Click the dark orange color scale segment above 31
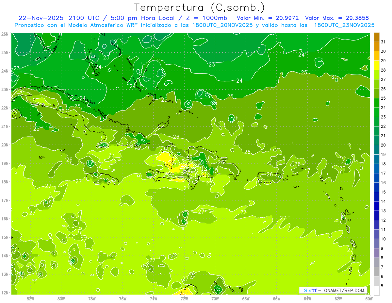This screenshot has width=392, height=303. (377, 37)
